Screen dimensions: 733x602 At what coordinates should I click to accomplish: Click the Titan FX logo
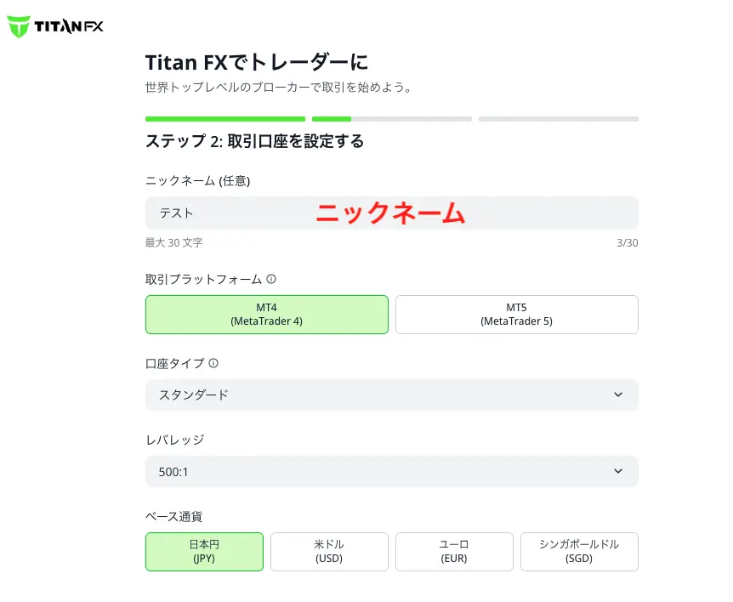[x=54, y=26]
